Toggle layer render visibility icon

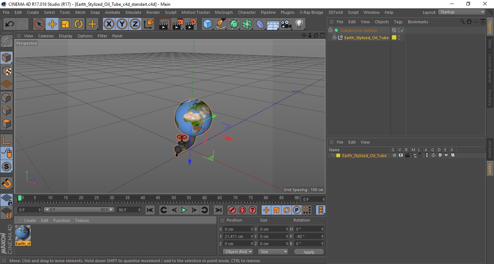click(x=407, y=155)
